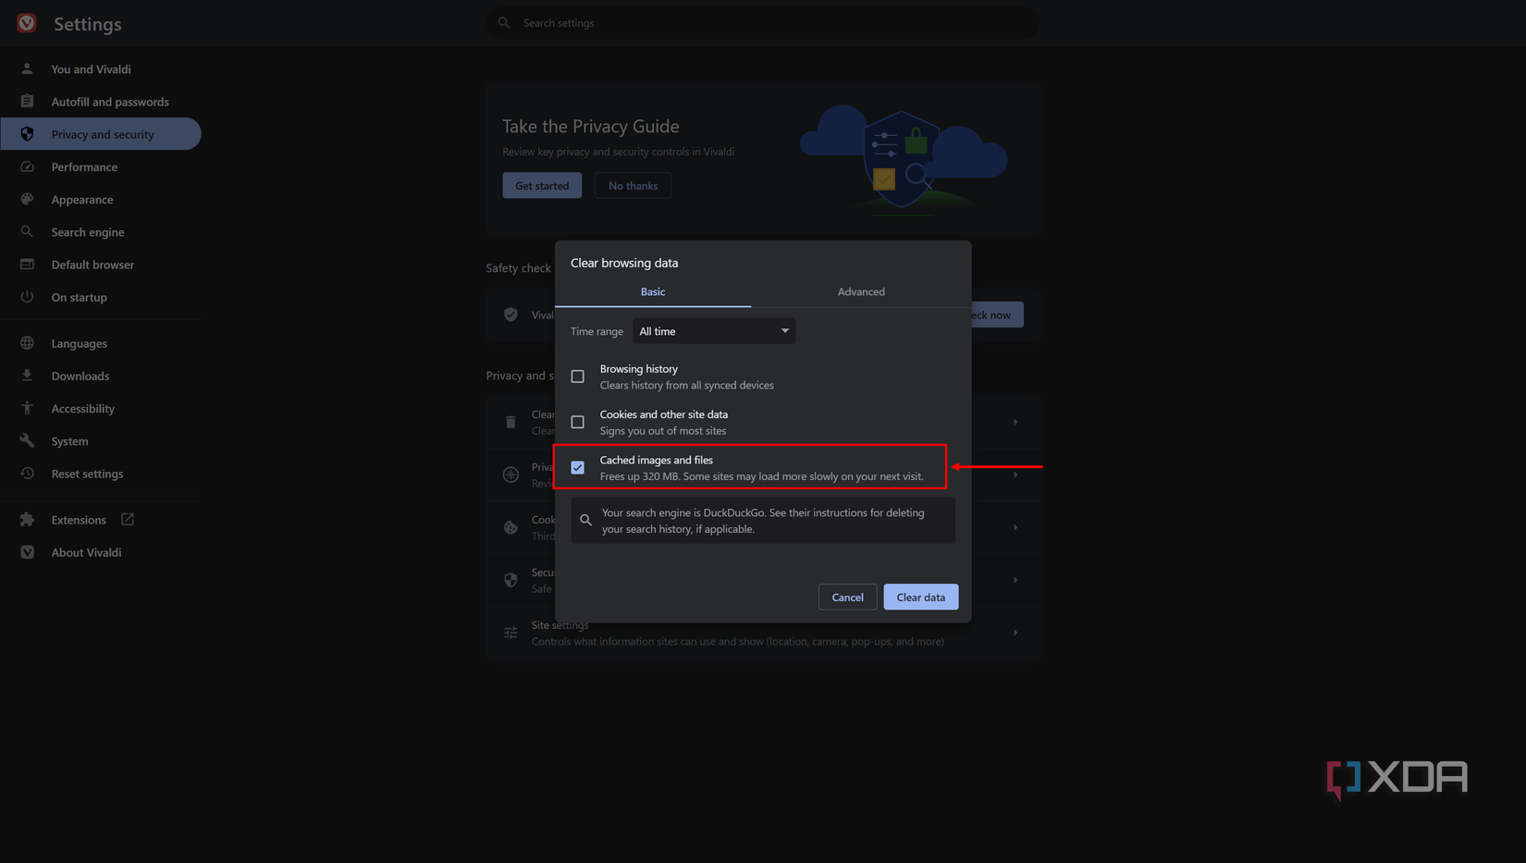
Task: Click the Check now button
Action: coord(998,314)
